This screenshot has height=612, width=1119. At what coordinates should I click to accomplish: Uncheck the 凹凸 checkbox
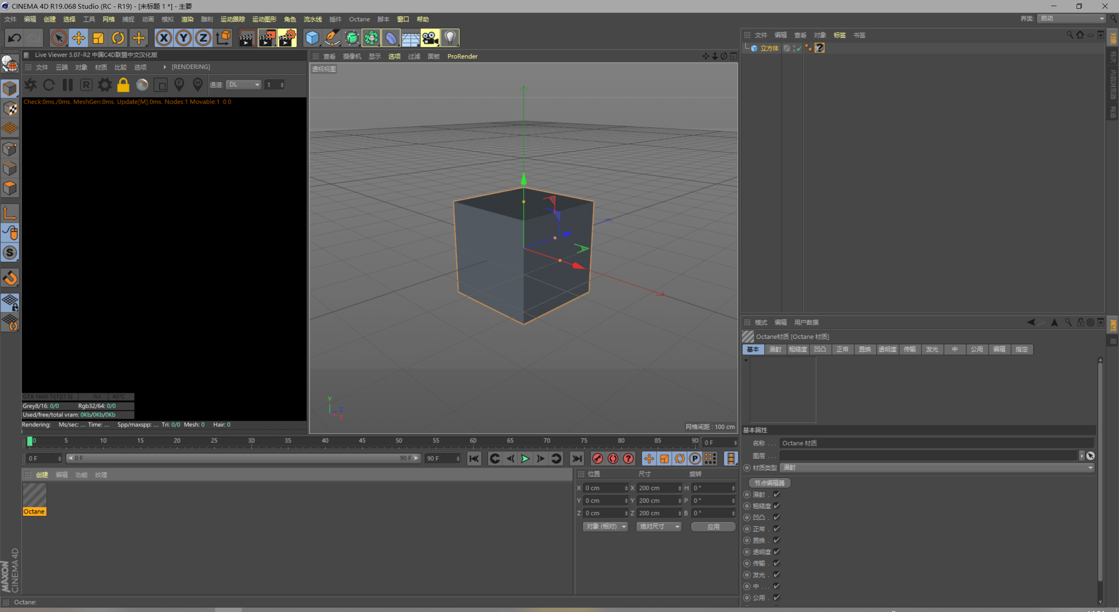coord(777,517)
